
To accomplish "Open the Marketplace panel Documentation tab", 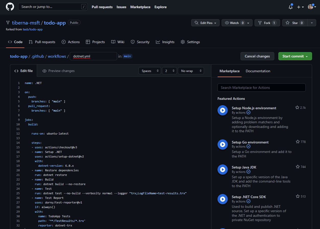I will [x=258, y=71].
